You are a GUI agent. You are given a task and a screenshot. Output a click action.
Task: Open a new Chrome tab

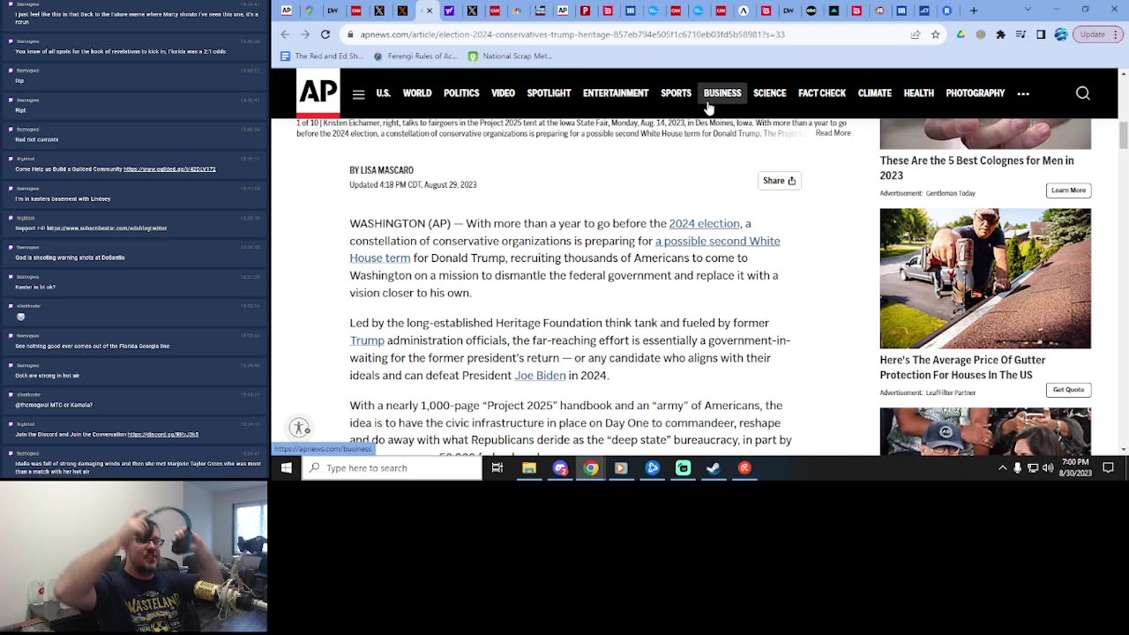(974, 11)
